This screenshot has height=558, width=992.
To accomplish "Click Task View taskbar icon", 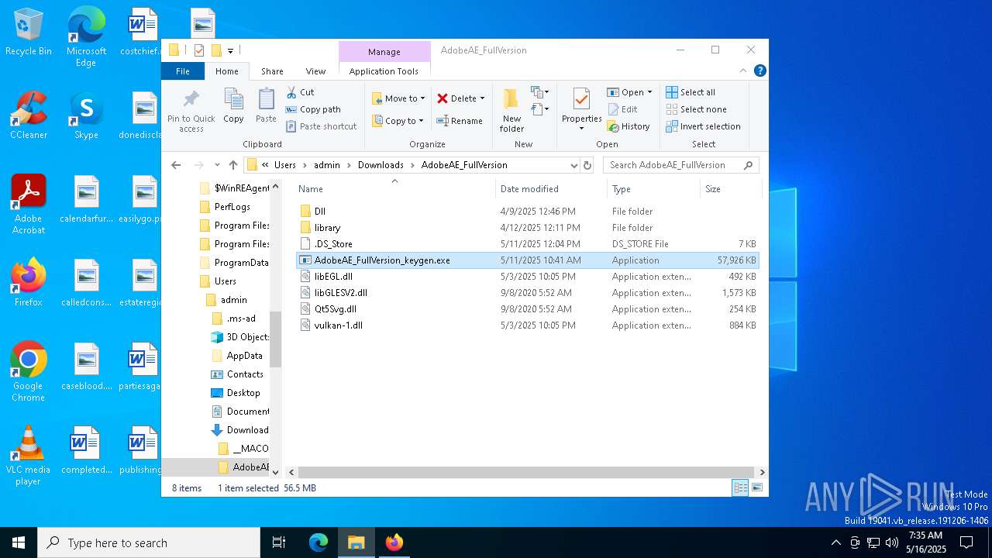I will [x=279, y=542].
